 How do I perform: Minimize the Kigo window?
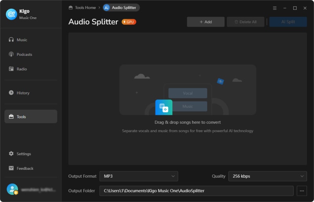point(285,8)
